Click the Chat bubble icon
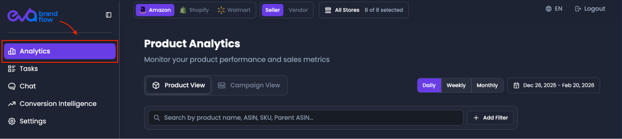 click(x=12, y=86)
